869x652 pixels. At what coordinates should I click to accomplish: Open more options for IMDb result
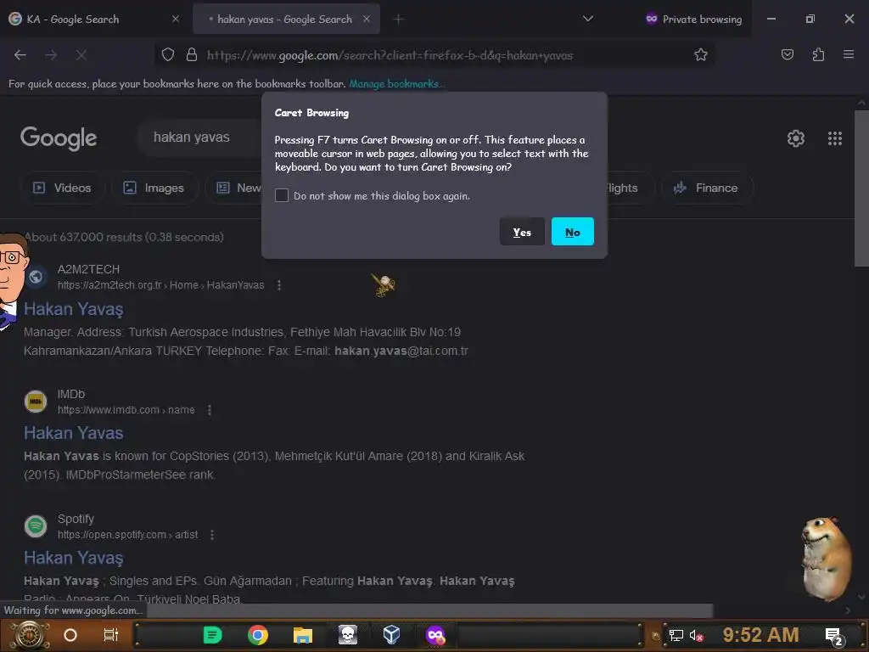209,410
